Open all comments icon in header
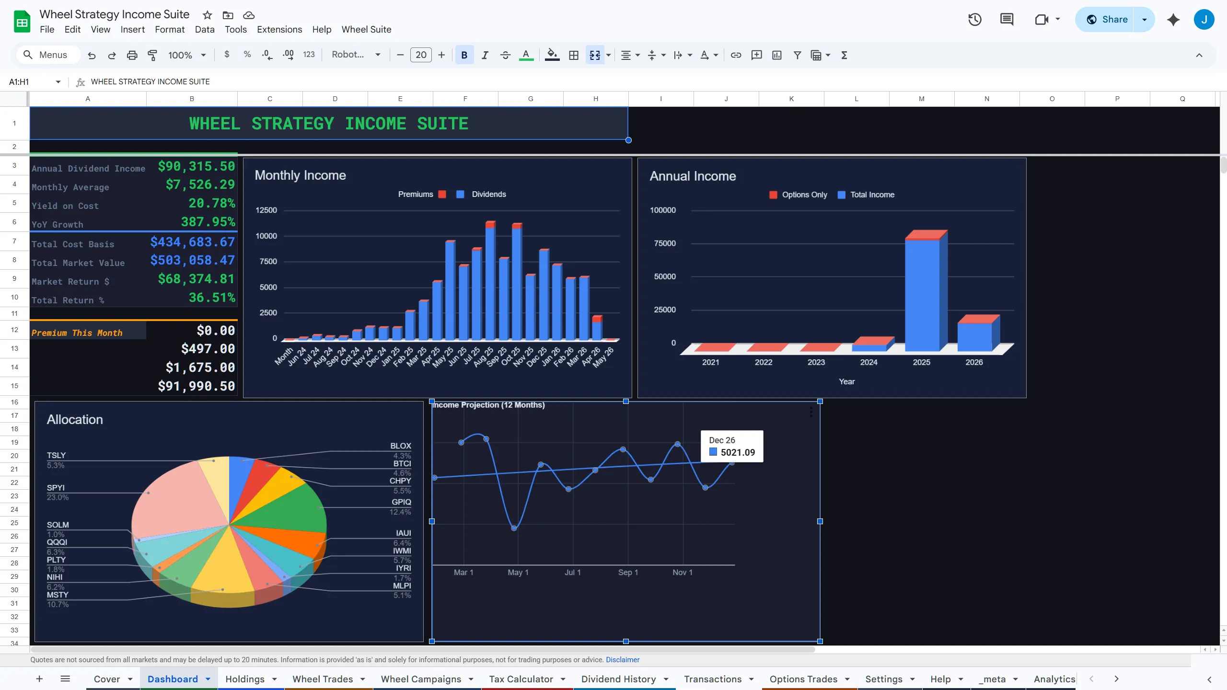Image resolution: width=1227 pixels, height=690 pixels. click(x=1007, y=20)
